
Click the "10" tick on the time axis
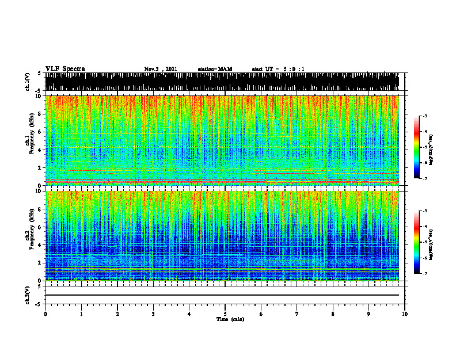(405, 314)
